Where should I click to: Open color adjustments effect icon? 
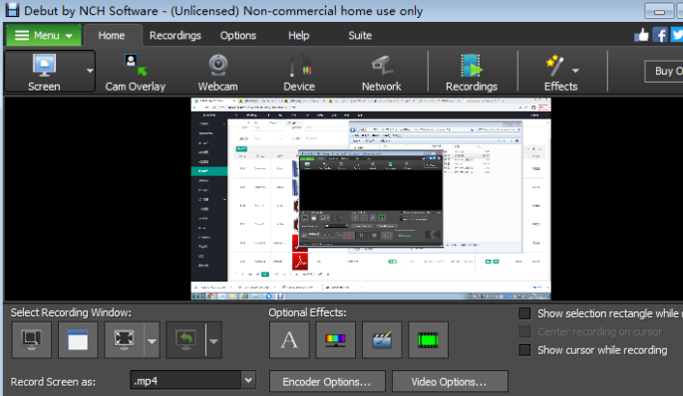pos(335,340)
